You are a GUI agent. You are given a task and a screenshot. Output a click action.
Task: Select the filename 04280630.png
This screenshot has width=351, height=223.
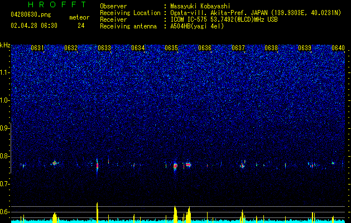coord(31,15)
